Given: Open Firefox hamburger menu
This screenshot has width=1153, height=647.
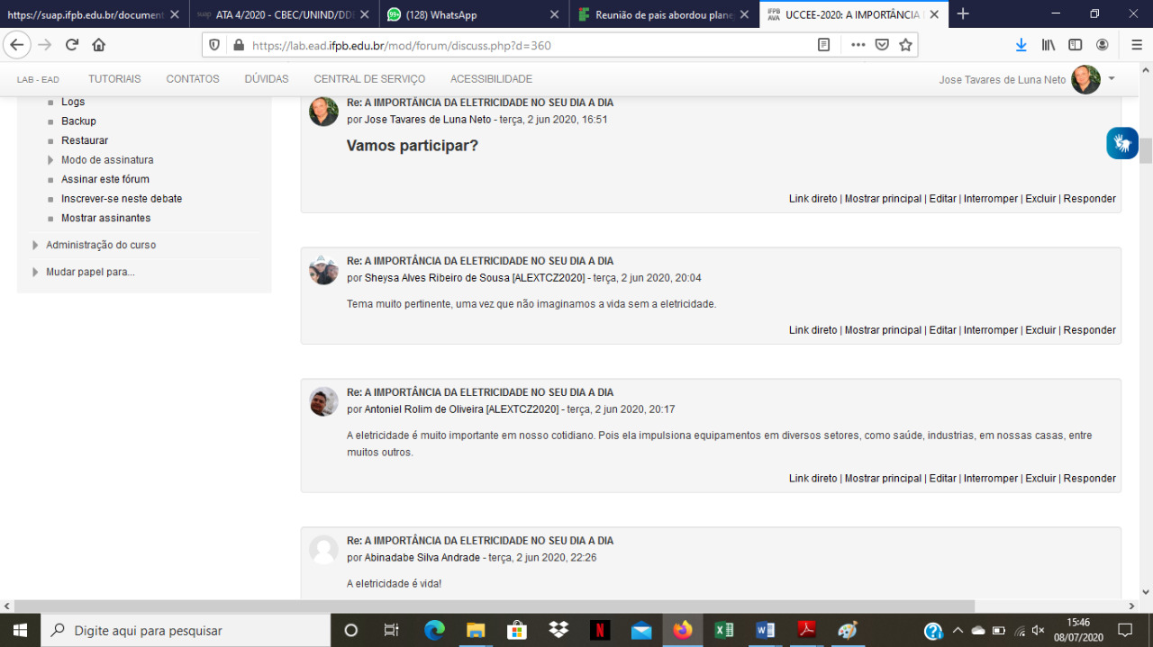Looking at the screenshot, I should [x=1137, y=45].
